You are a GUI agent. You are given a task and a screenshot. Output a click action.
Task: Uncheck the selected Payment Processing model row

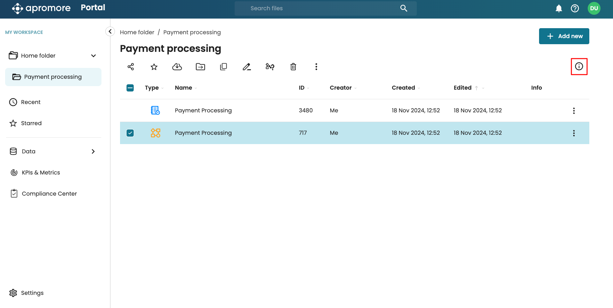click(130, 133)
